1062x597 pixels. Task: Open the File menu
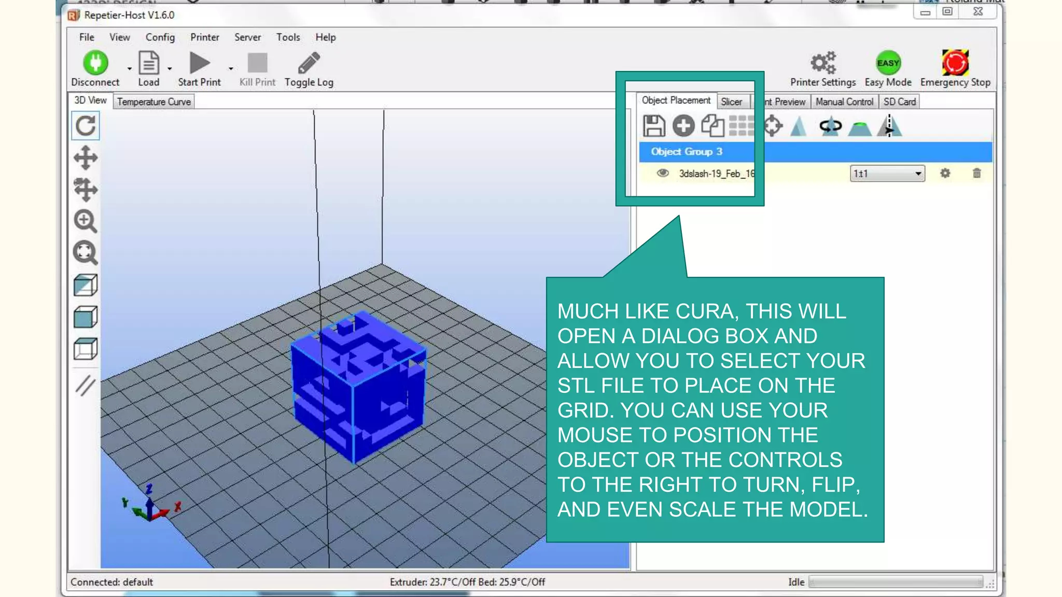point(87,37)
